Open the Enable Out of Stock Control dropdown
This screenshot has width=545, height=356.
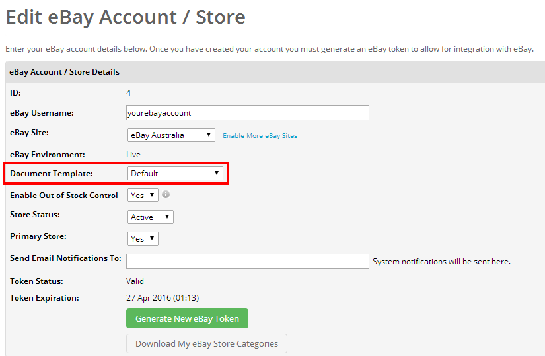143,196
